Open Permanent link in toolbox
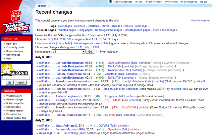The width and height of the screenshot is (212, 135). coord(14,114)
